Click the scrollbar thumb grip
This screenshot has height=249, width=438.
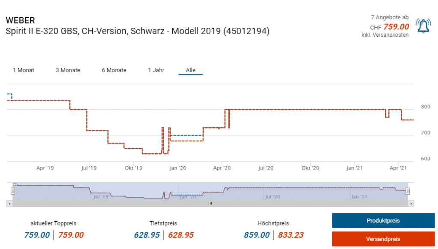[210, 204]
